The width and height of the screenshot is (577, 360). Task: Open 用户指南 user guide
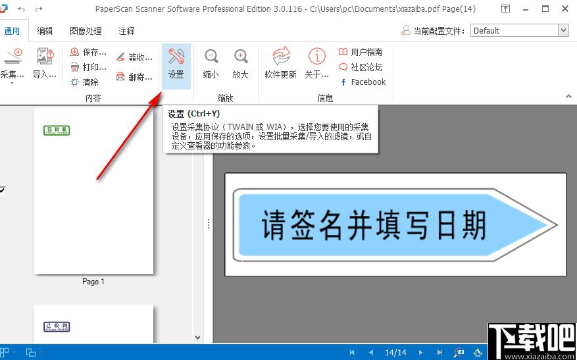point(361,52)
